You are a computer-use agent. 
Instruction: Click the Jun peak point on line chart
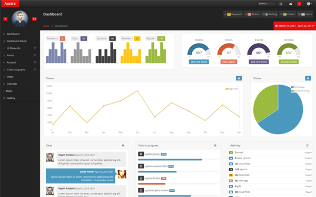pos(137,91)
